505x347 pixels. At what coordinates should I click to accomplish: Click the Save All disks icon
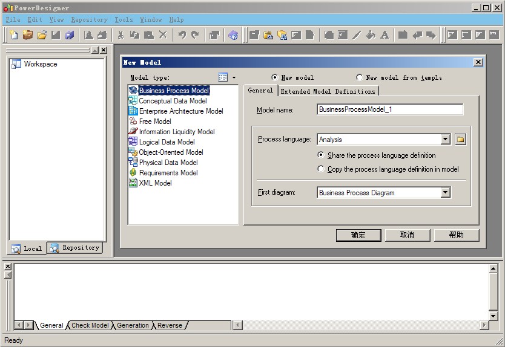pos(70,34)
